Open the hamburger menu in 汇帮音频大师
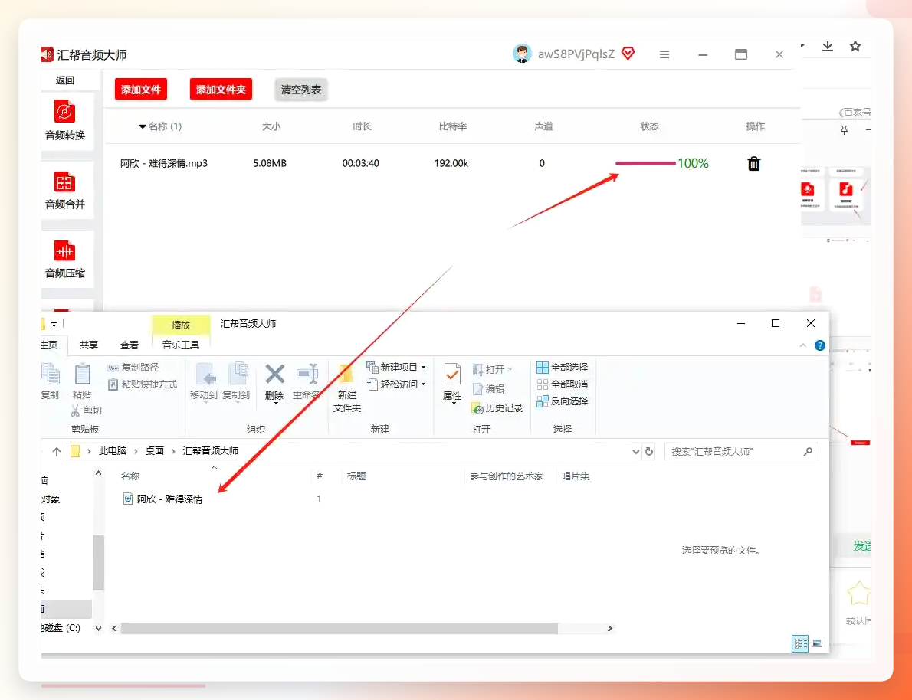This screenshot has width=912, height=700. click(x=664, y=54)
